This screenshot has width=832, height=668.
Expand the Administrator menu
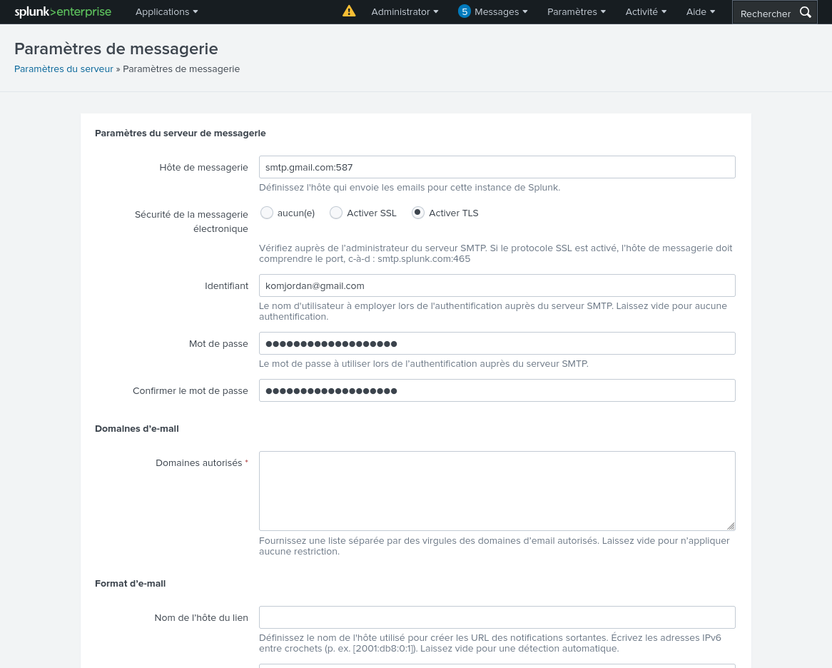click(x=405, y=11)
